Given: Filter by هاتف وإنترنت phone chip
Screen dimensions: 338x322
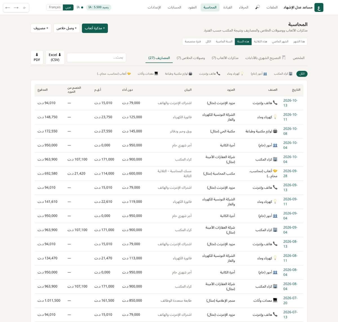Looking at the screenshot, I should coord(210,74).
